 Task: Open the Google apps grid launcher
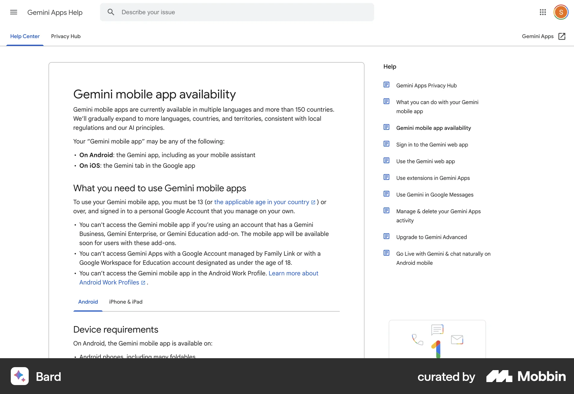[x=543, y=12]
